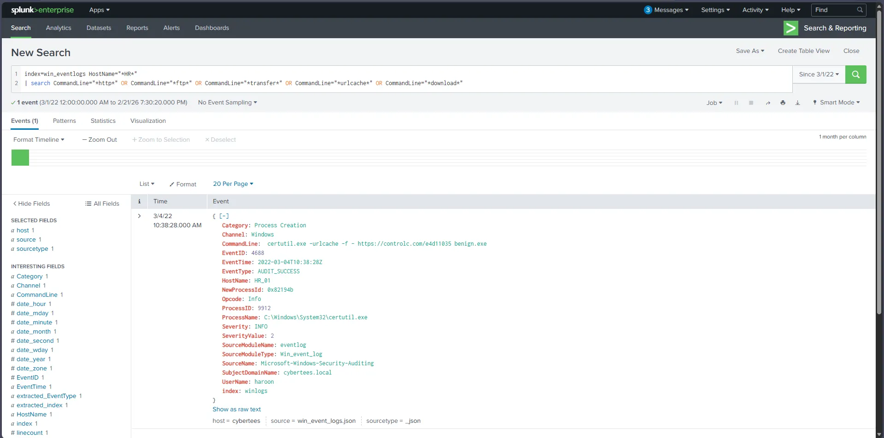Collapse the JSON event with the minus bracket
Viewport: 884px width, 438px height.
tap(224, 216)
